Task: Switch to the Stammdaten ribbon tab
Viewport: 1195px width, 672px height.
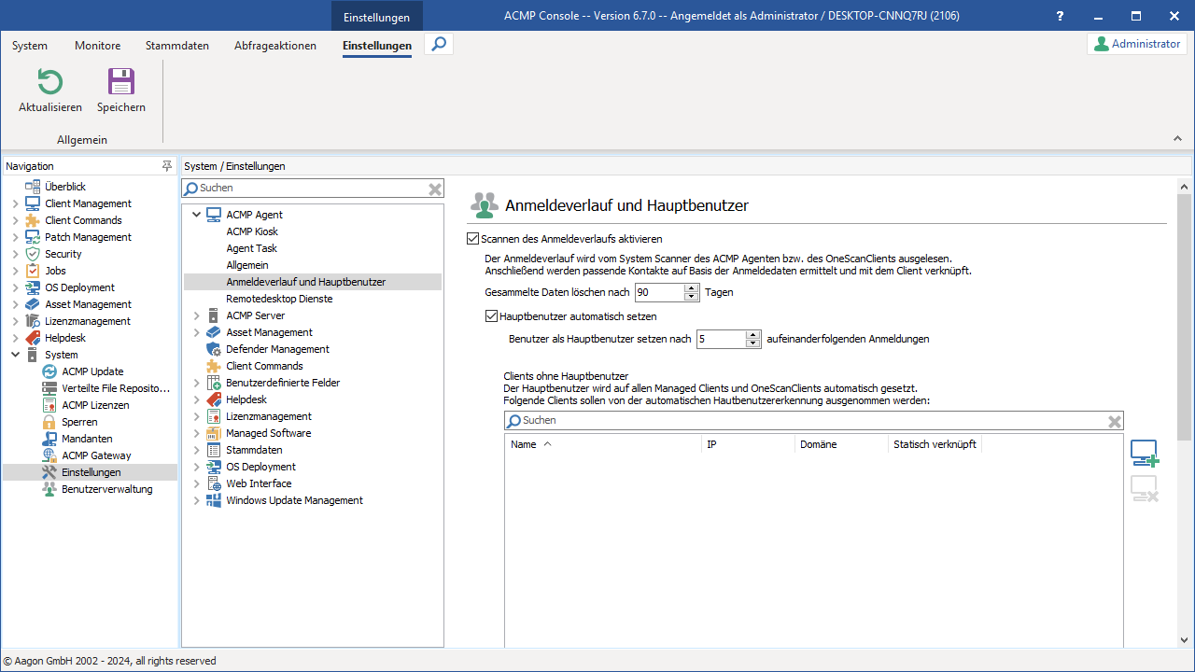Action: coord(177,46)
